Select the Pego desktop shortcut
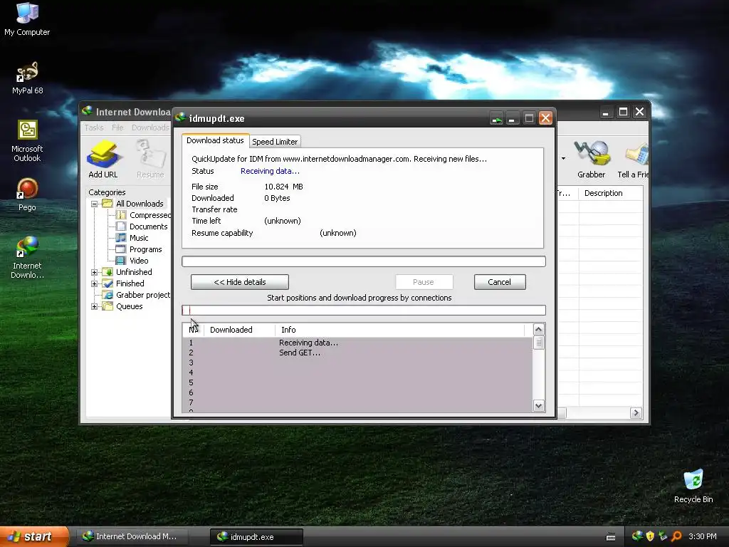Image resolution: width=729 pixels, height=547 pixels. click(27, 195)
